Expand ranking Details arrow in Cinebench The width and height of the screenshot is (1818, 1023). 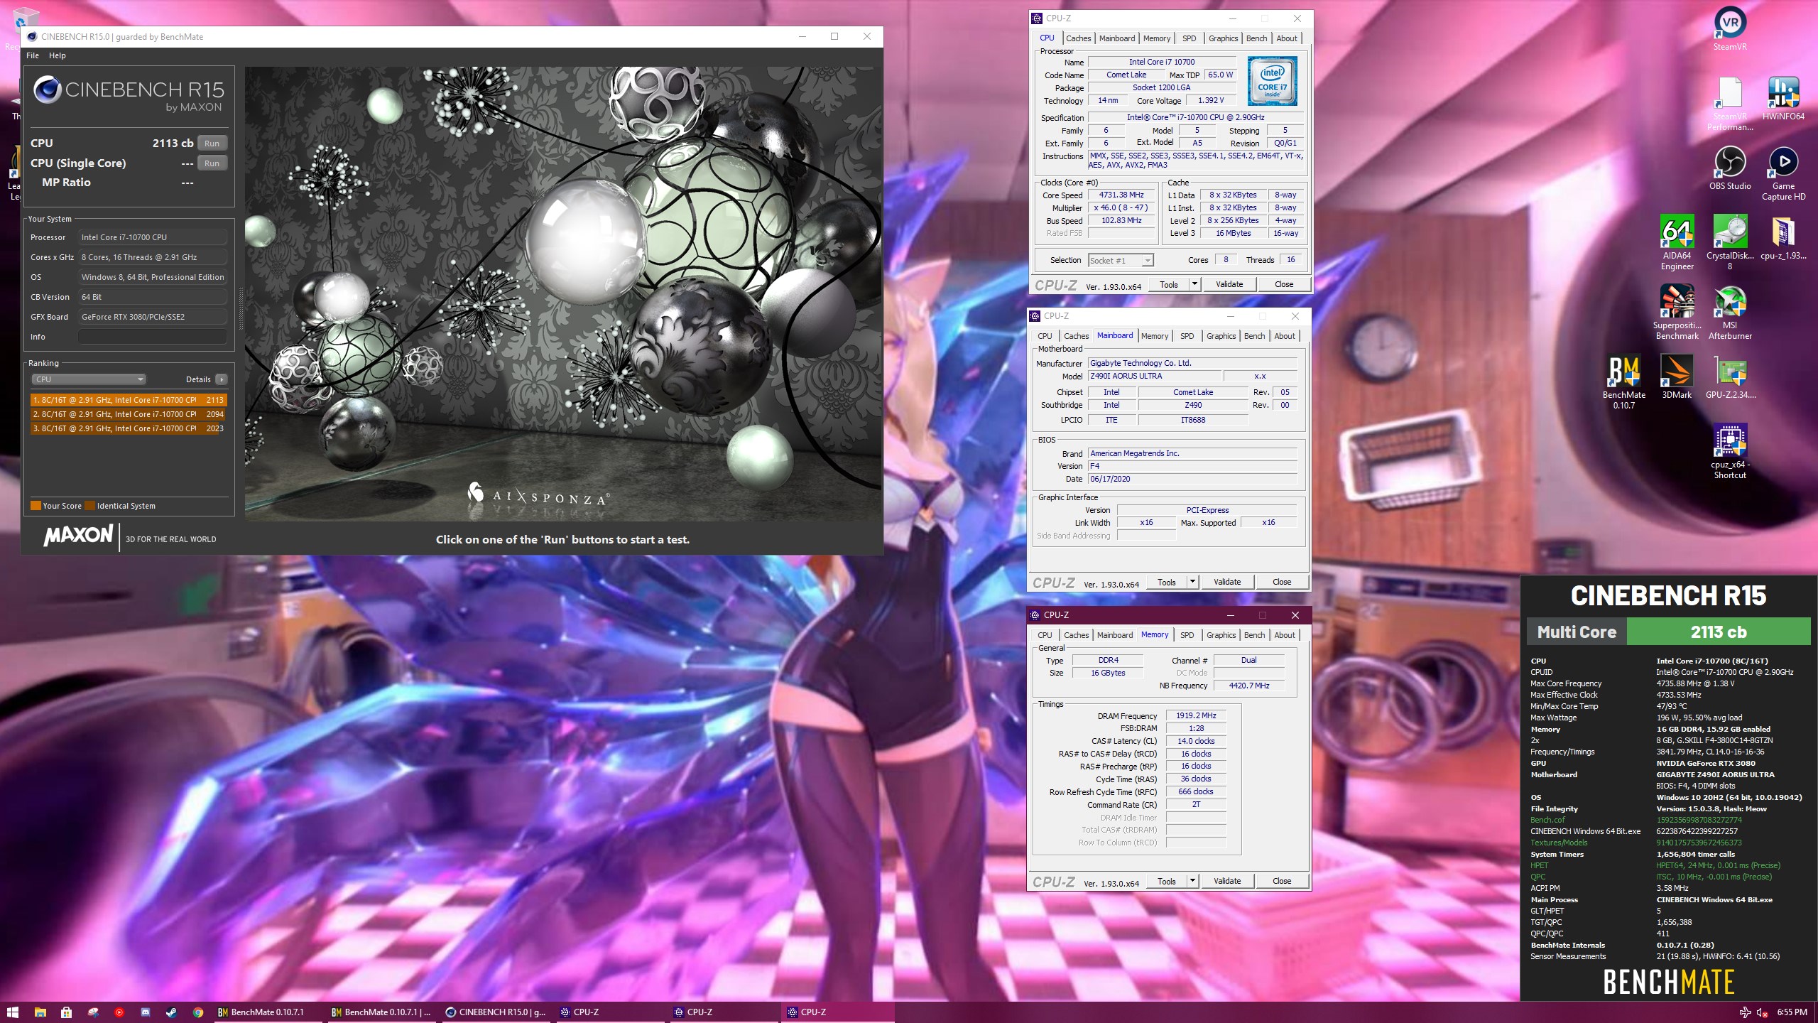pyautogui.click(x=222, y=379)
